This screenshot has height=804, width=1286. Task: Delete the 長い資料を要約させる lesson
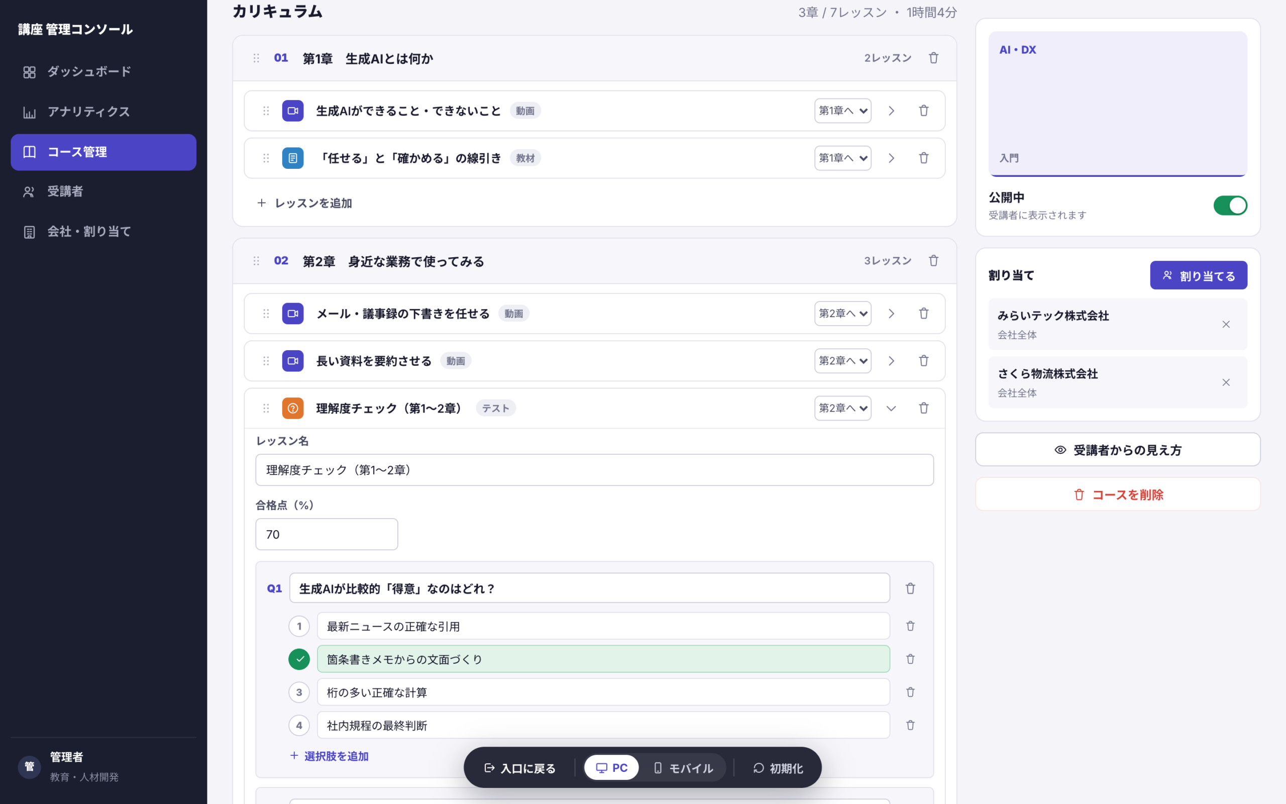[924, 360]
